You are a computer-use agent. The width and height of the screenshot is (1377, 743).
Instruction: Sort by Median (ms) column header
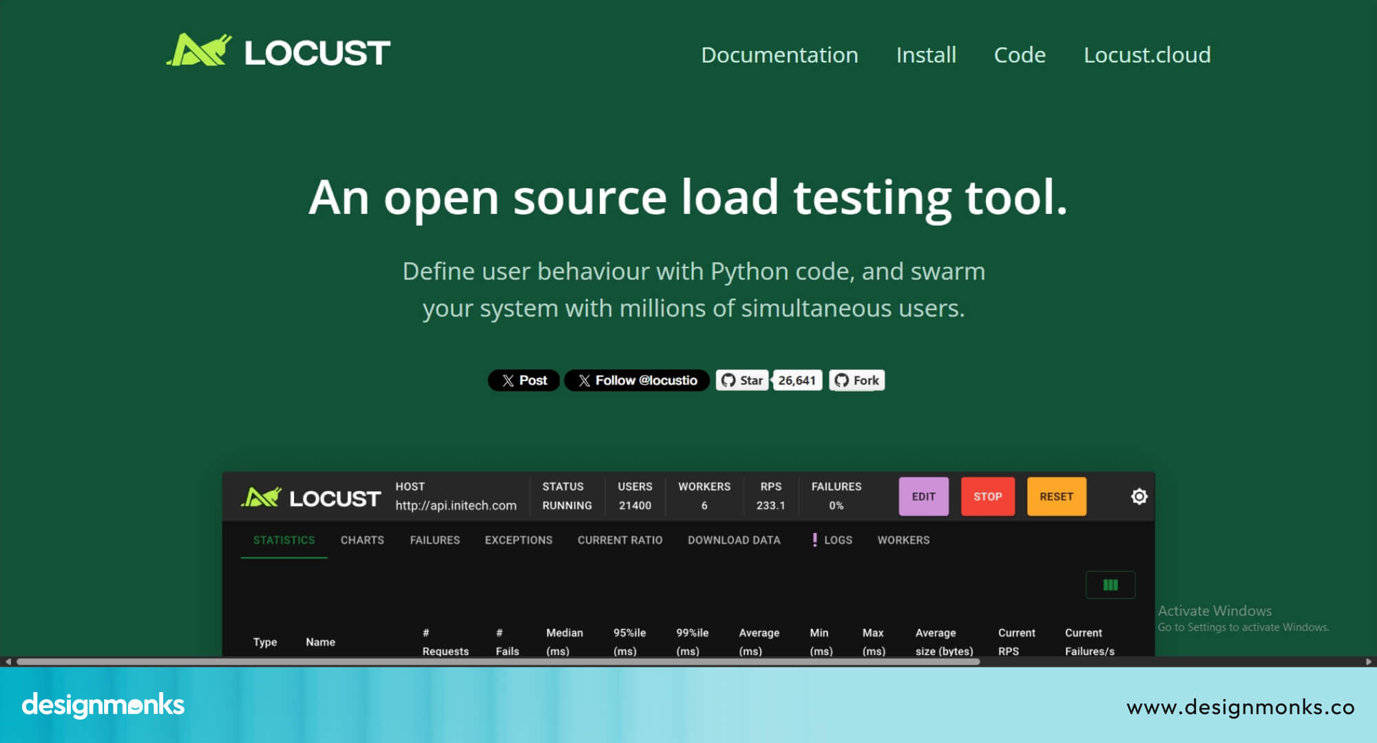[565, 642]
